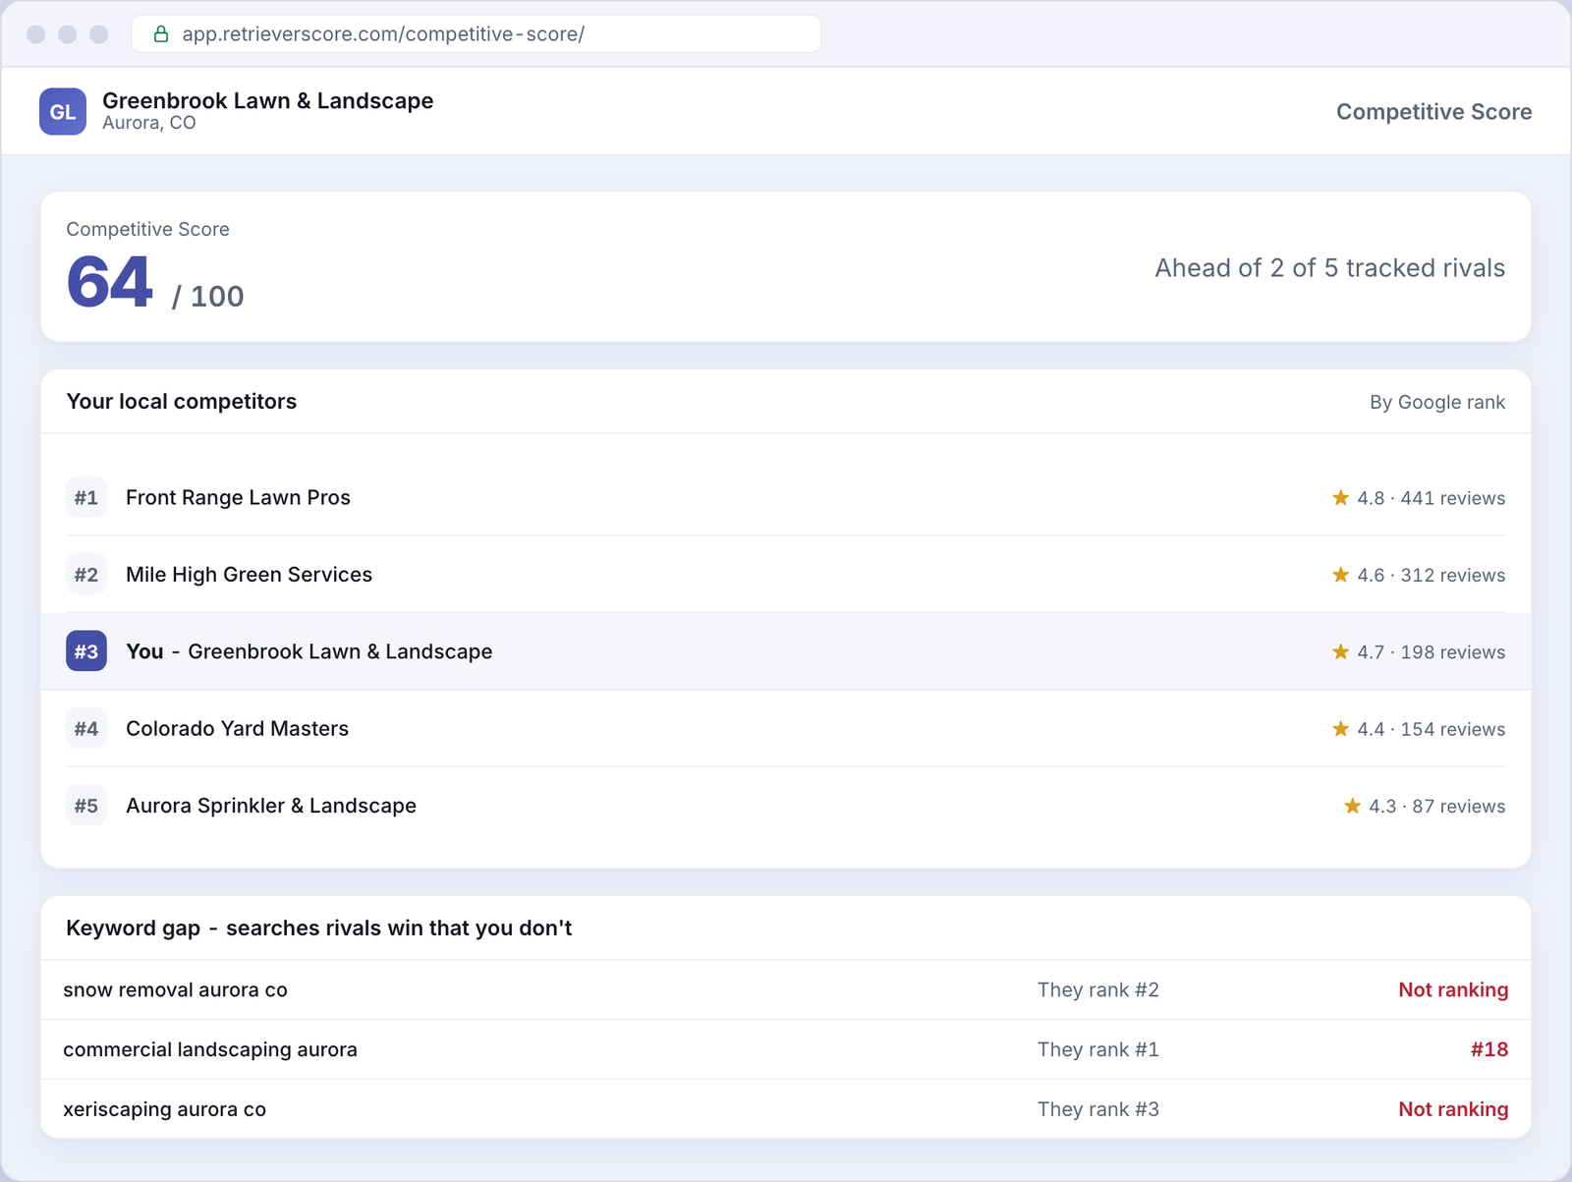
Task: Click keyword 'commercial landscaping aurora'
Action: click(x=210, y=1049)
